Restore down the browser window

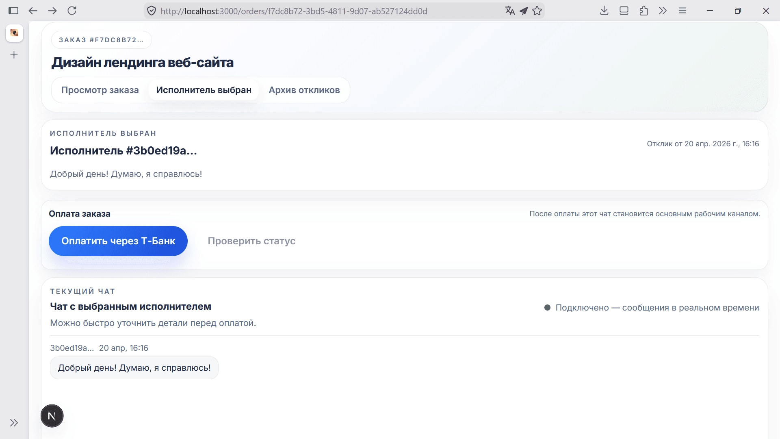point(738,11)
